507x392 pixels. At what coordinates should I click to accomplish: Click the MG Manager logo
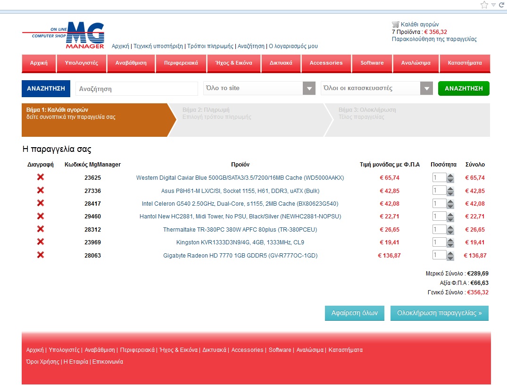coord(63,35)
